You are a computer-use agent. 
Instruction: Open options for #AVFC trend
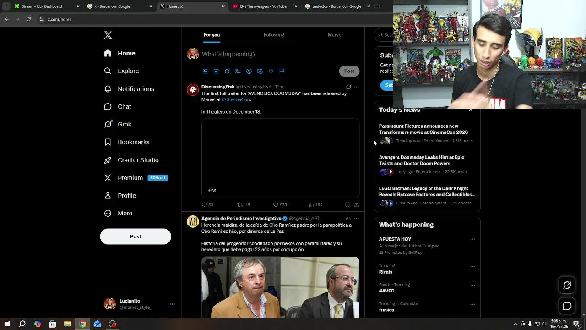[472, 286]
